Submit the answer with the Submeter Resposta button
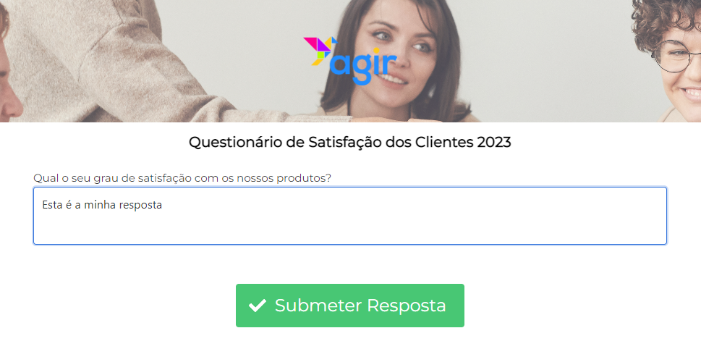701x349 pixels. pyautogui.click(x=350, y=306)
